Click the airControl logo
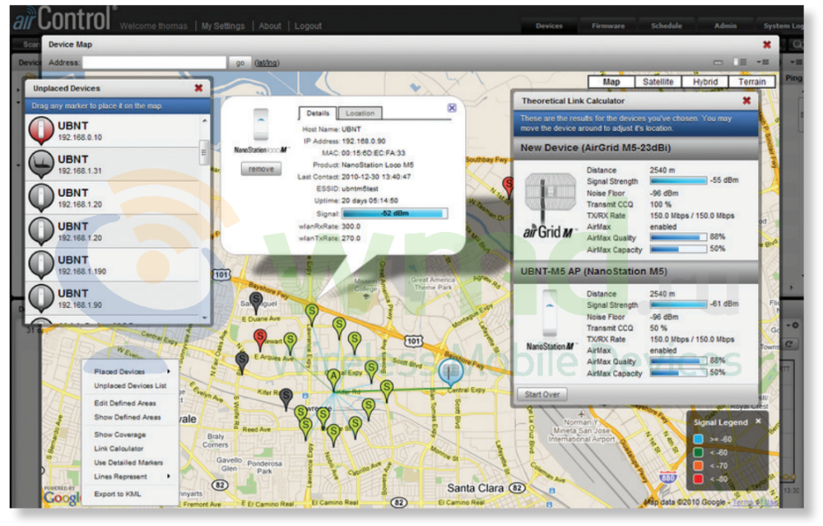Screen dimensions: 823x526 pos(63,18)
